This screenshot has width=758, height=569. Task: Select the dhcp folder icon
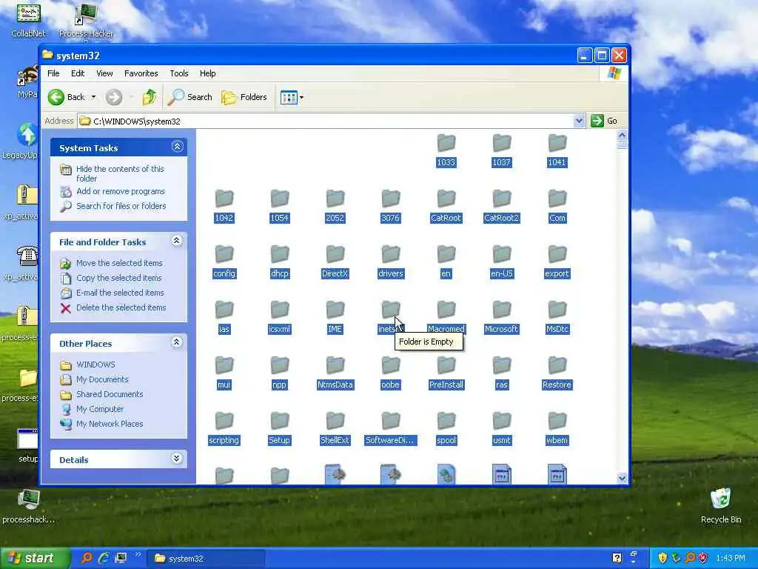click(x=279, y=255)
